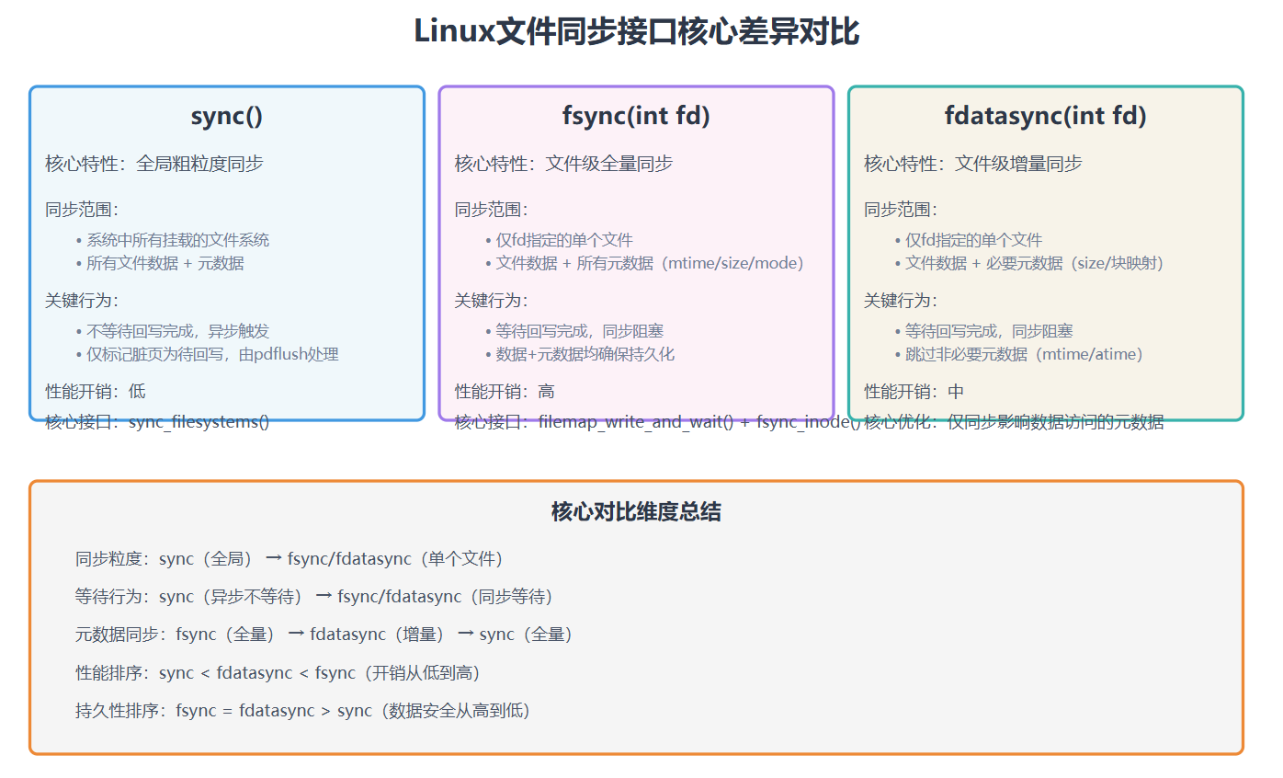Click the fdatasync(int fd) card title
The height and width of the screenshot is (778, 1283).
1045,117
